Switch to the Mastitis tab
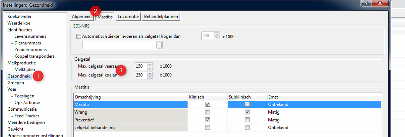405x137 pixels. [105, 17]
